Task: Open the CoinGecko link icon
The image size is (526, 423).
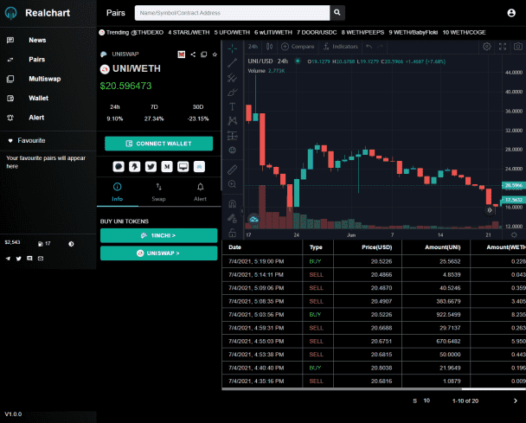Action: tap(134, 167)
